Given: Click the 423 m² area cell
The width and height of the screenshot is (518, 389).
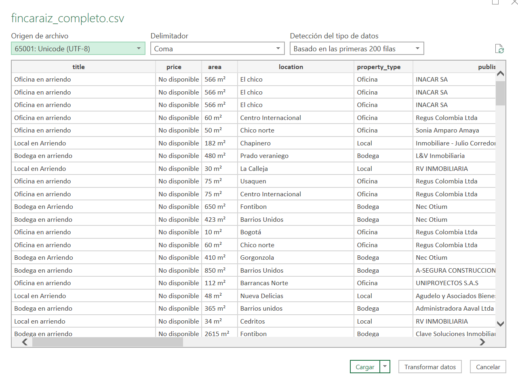Looking at the screenshot, I should pyautogui.click(x=219, y=219).
